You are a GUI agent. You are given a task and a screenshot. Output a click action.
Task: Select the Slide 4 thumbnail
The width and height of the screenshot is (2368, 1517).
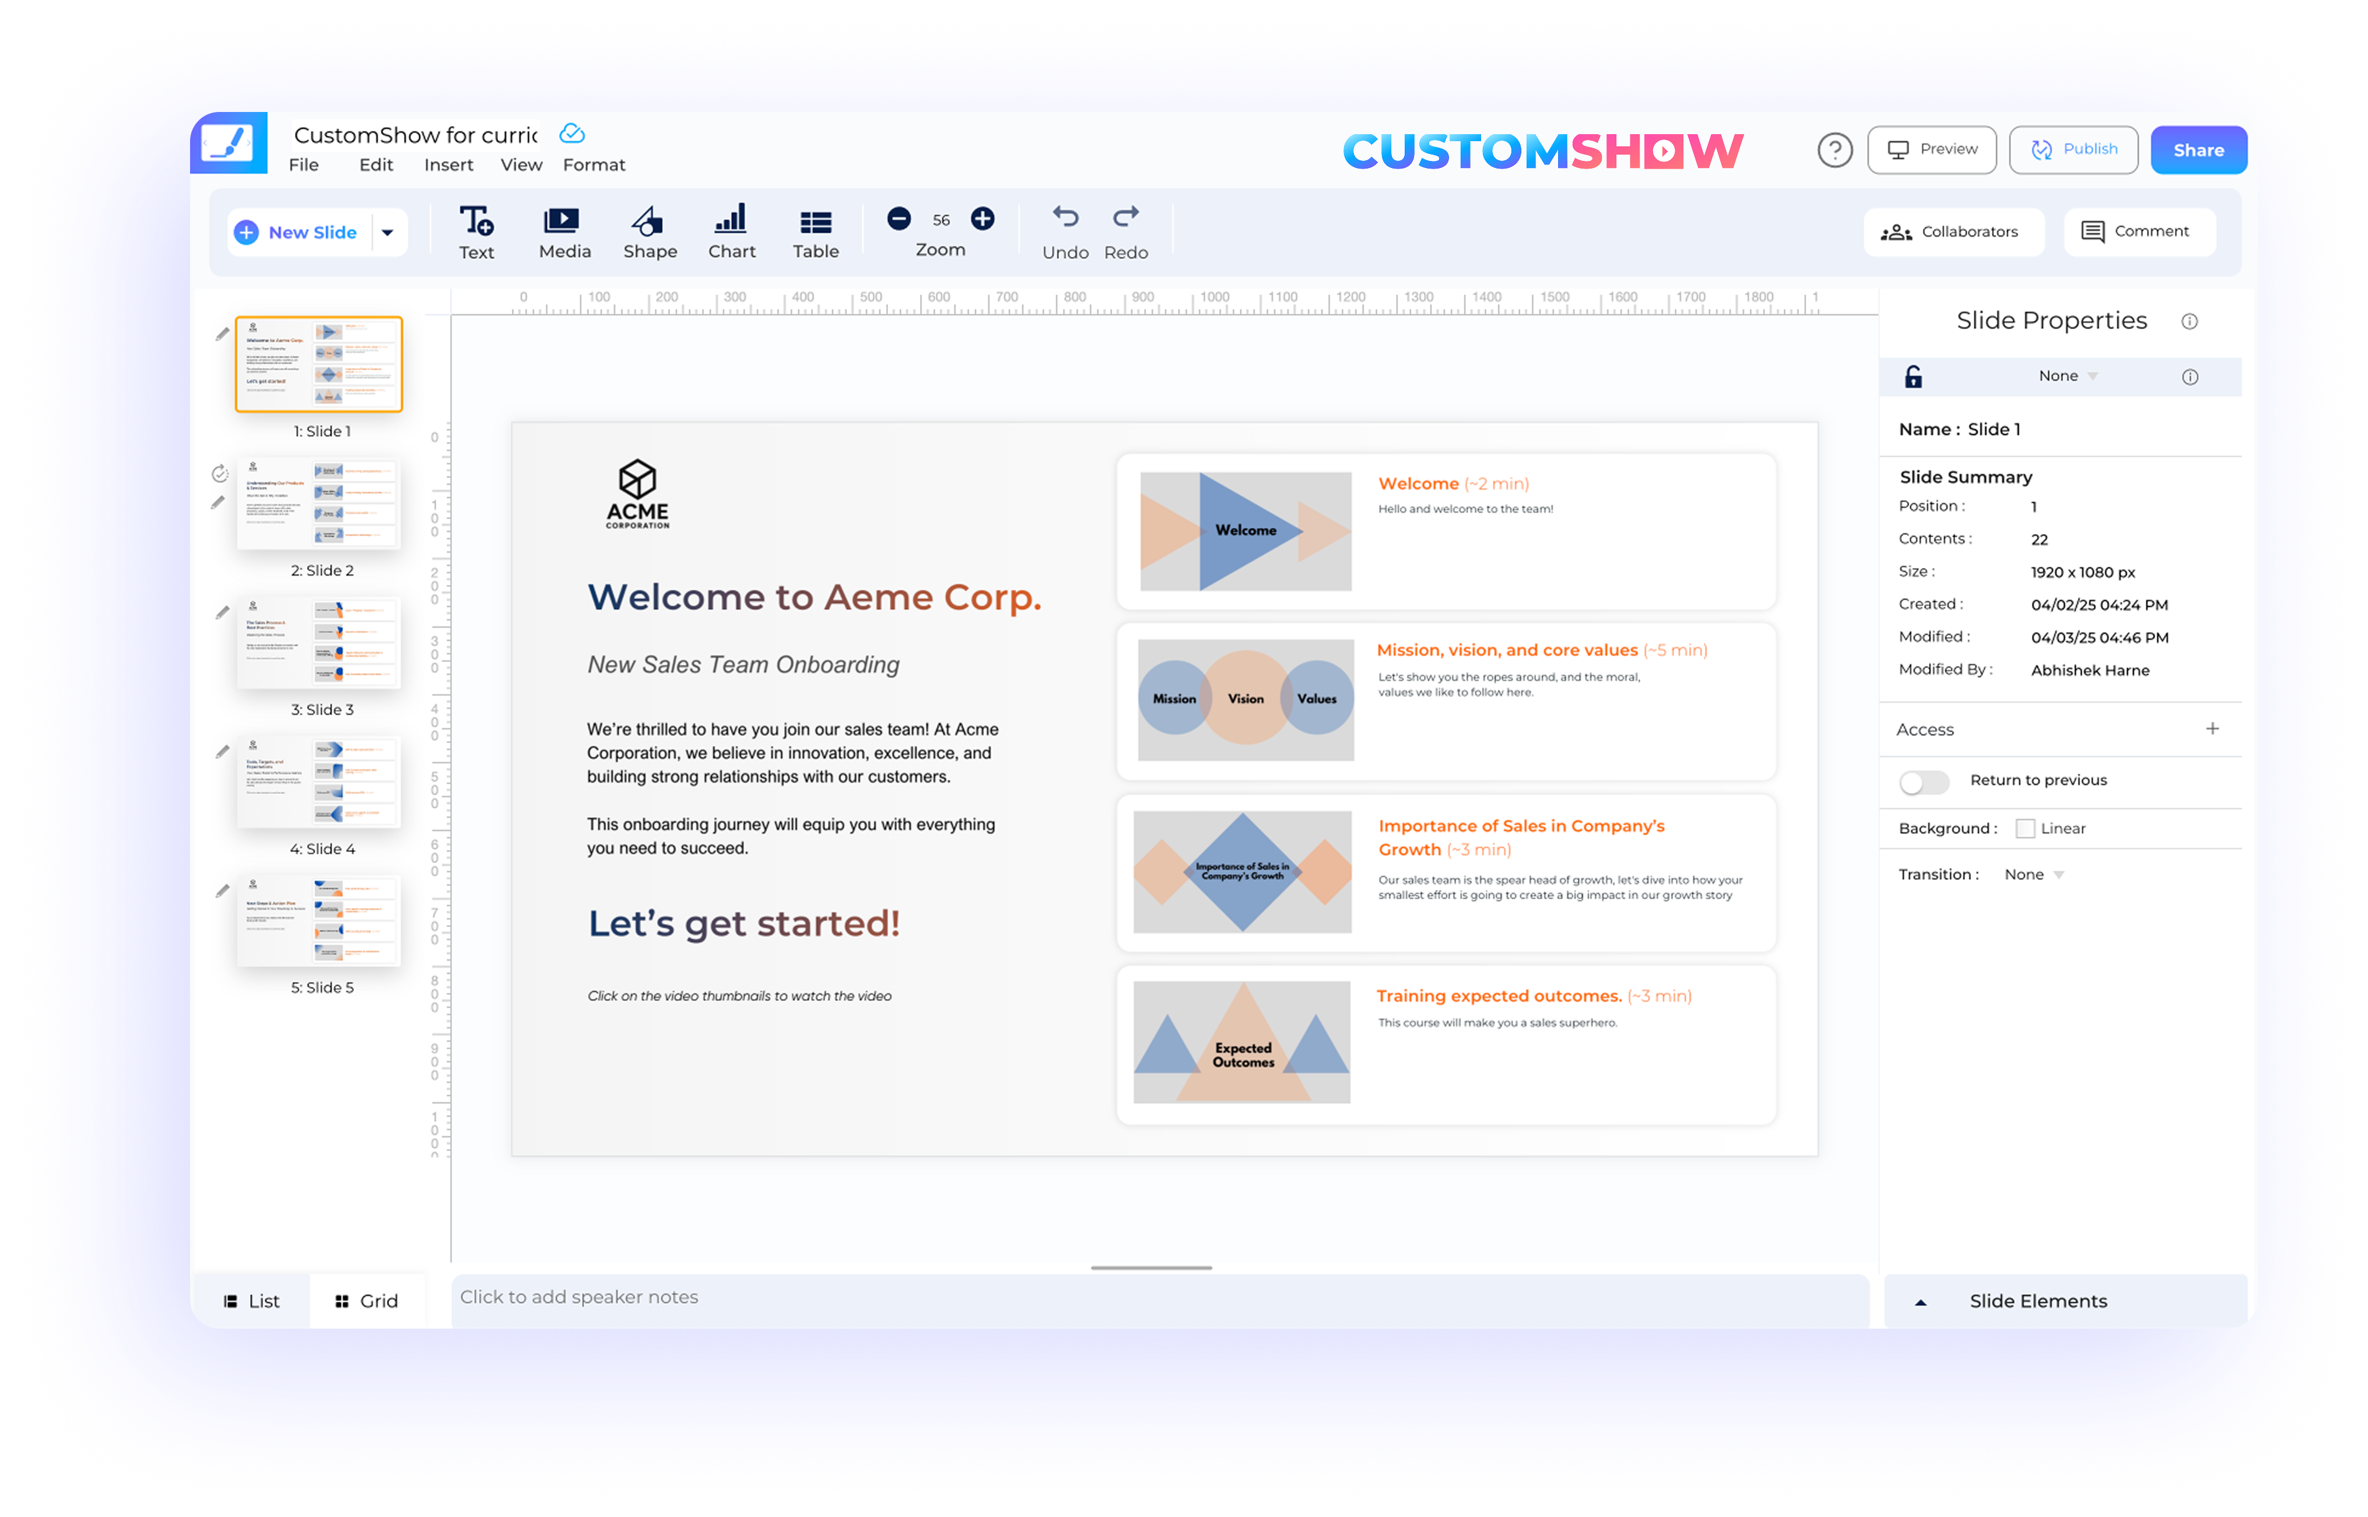pyautogui.click(x=319, y=781)
